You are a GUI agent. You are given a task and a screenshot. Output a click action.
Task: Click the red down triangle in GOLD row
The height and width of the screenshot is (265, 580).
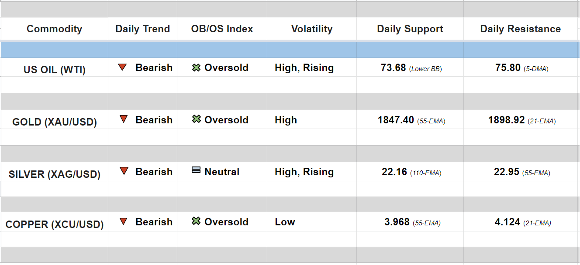124,119
